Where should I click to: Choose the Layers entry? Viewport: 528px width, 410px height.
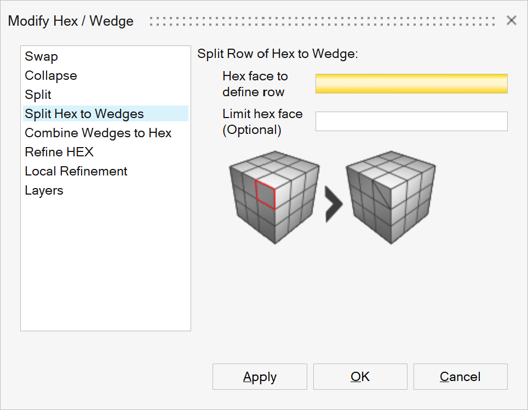44,190
